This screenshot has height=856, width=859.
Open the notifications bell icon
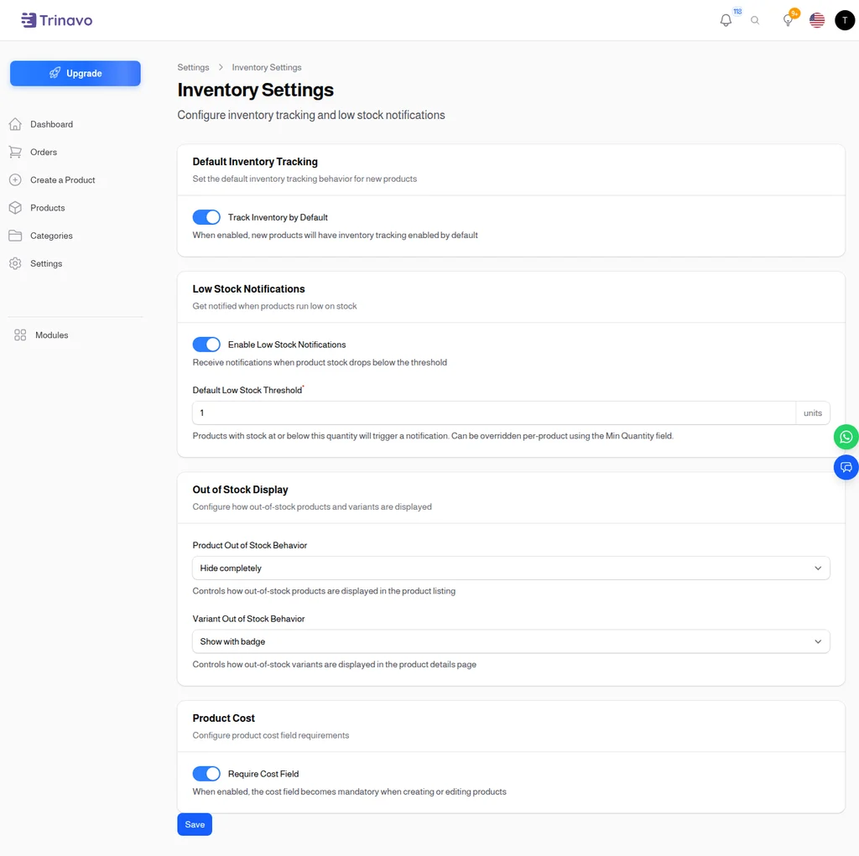[x=726, y=20]
